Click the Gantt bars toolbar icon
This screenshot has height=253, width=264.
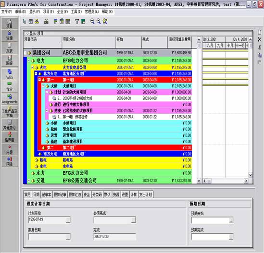pos(55,21)
